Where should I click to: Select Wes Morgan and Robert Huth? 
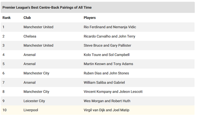(x=107, y=101)
